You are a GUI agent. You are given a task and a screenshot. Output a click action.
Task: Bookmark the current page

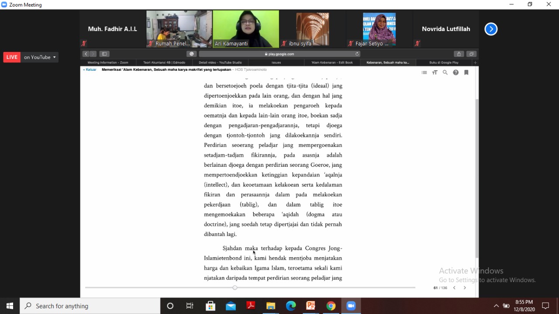[x=466, y=72]
